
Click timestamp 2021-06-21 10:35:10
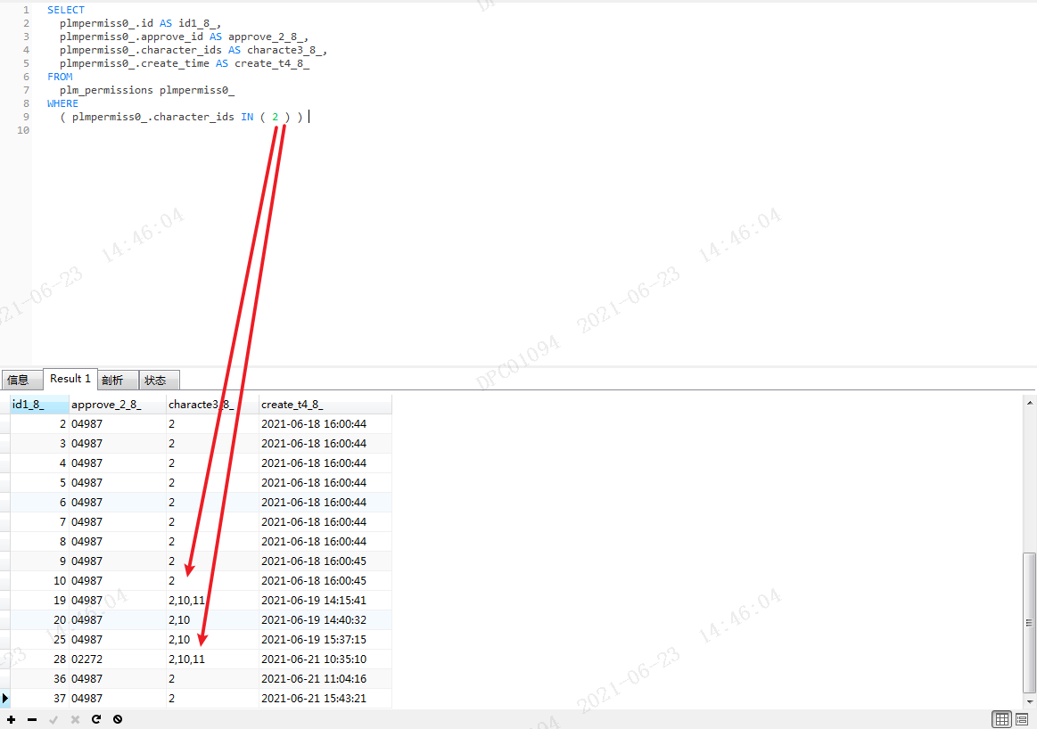(314, 659)
